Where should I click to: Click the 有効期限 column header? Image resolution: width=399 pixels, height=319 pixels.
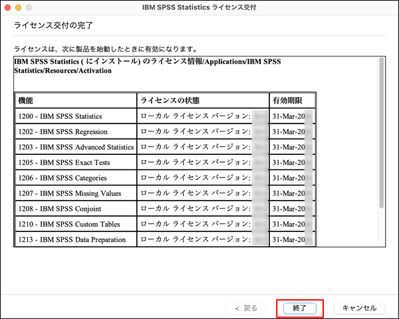click(292, 100)
